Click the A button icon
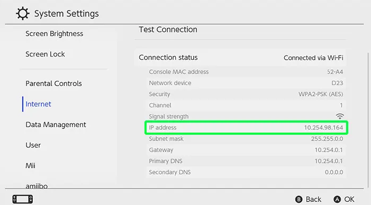The width and height of the screenshot is (371, 205). 337,199
